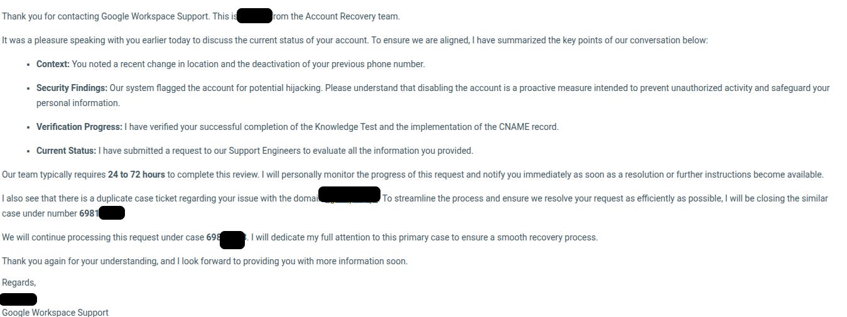847x317 pixels.
Task: Click the "Google Workspace Support" signature line
Action: click(x=55, y=312)
